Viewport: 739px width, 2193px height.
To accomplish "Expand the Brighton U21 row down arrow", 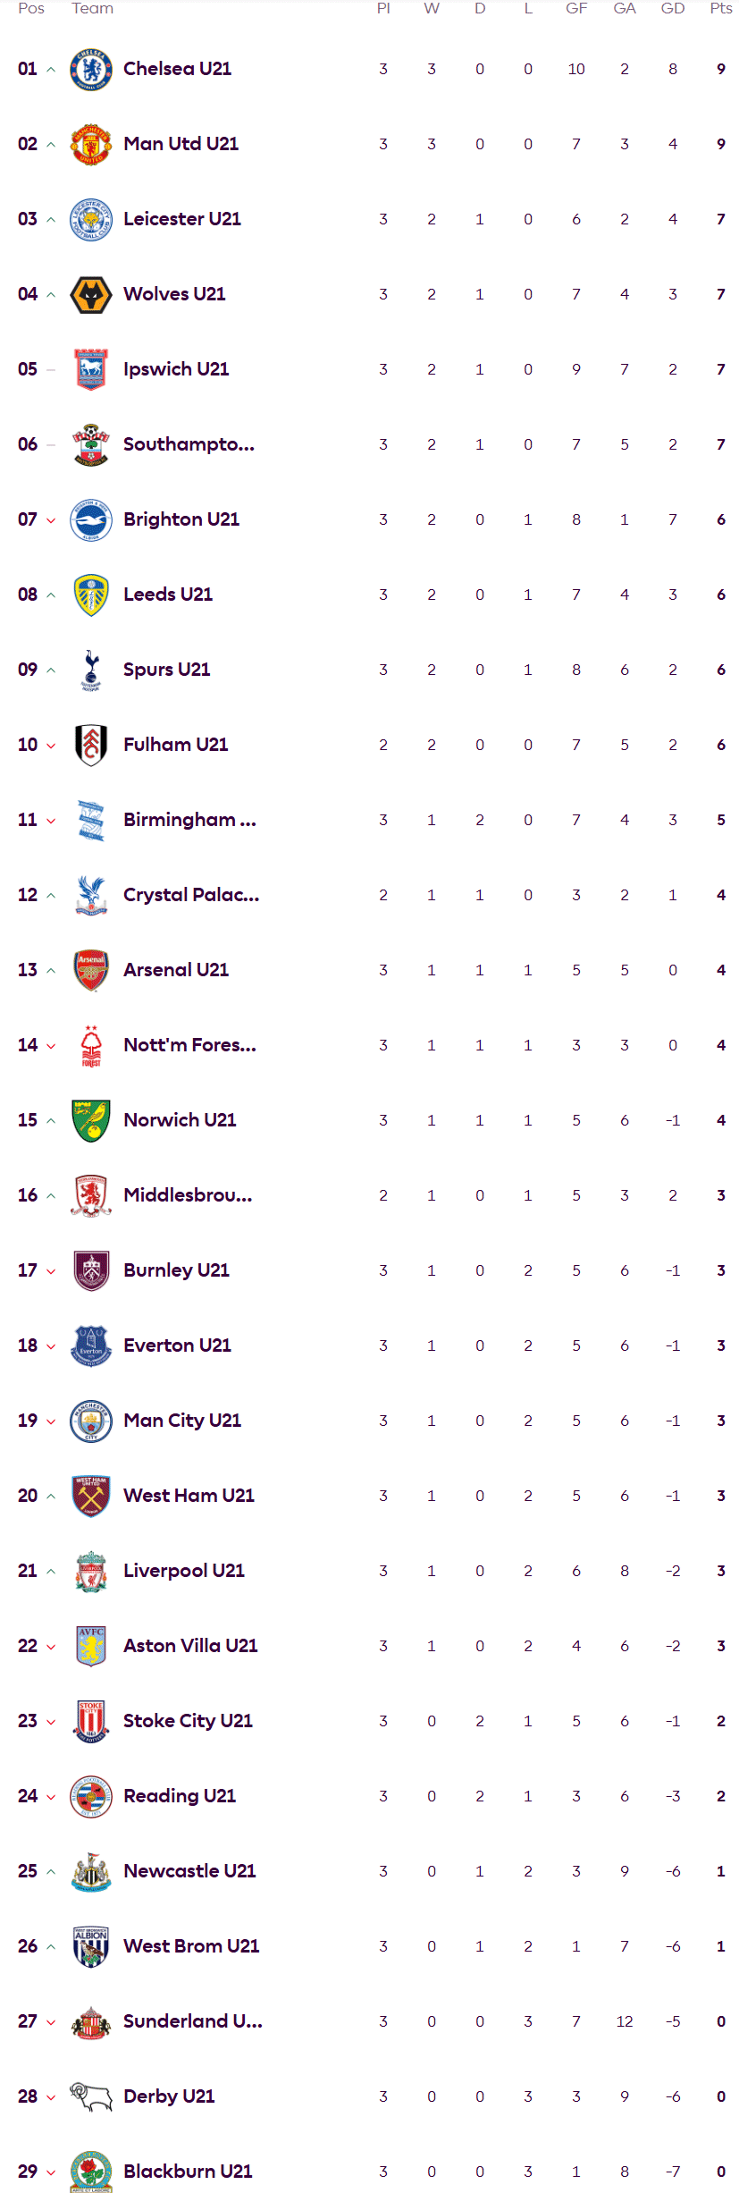I will [x=51, y=520].
